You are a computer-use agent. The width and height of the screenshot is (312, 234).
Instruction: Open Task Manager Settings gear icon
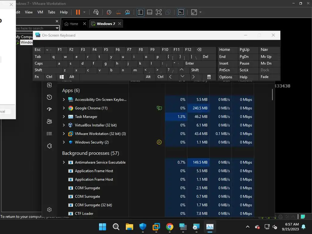pyautogui.click(x=49, y=210)
